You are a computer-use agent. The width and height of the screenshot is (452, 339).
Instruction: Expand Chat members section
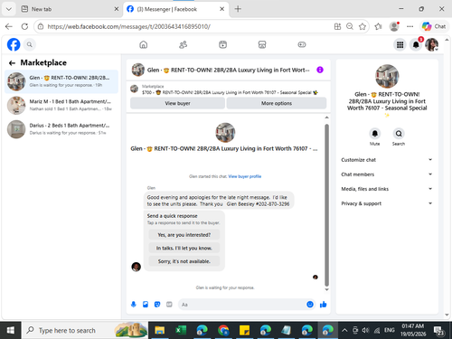point(387,174)
